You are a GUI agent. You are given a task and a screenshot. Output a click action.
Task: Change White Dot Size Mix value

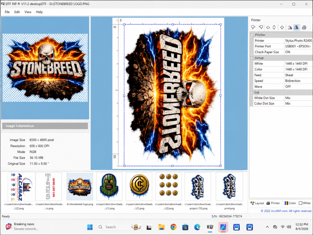[298, 98]
